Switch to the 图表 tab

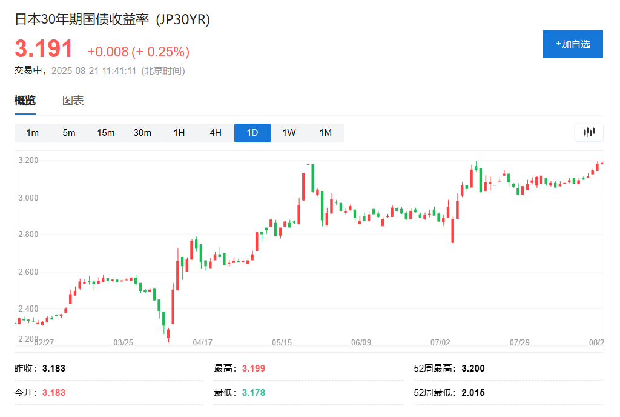[x=73, y=101]
